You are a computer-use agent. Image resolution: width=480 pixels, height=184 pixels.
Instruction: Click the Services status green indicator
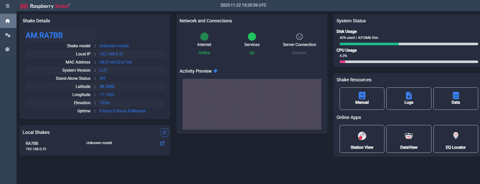tap(252, 37)
